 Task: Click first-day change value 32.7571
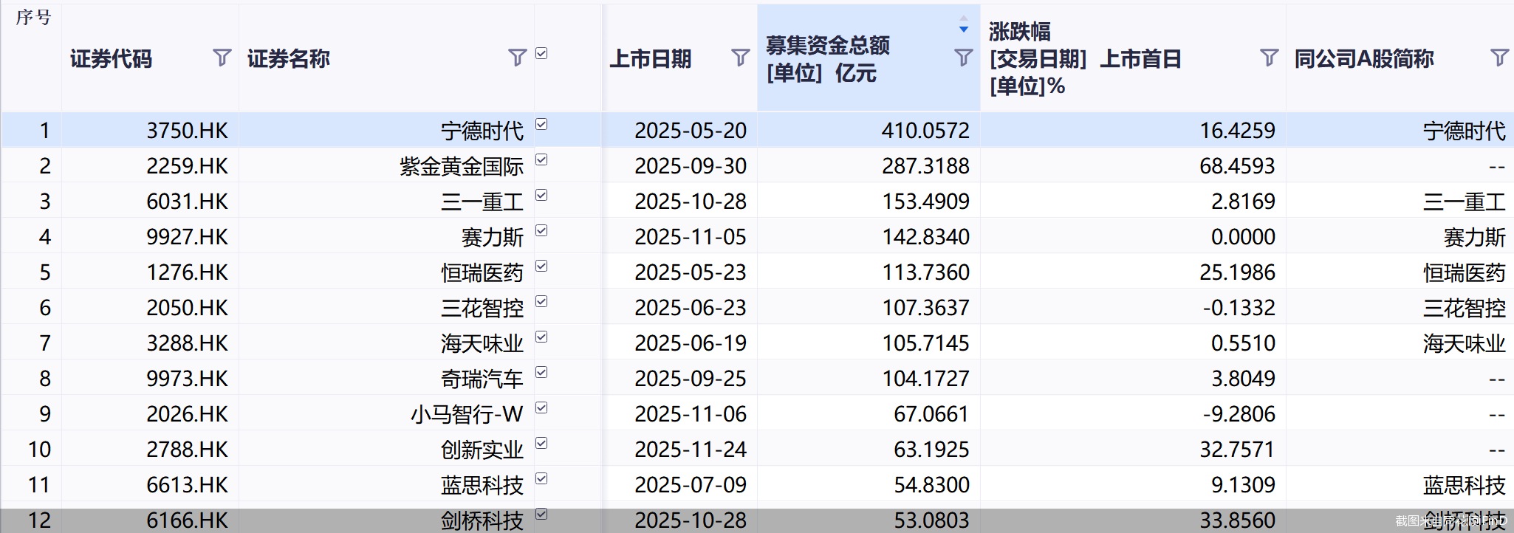[1237, 450]
